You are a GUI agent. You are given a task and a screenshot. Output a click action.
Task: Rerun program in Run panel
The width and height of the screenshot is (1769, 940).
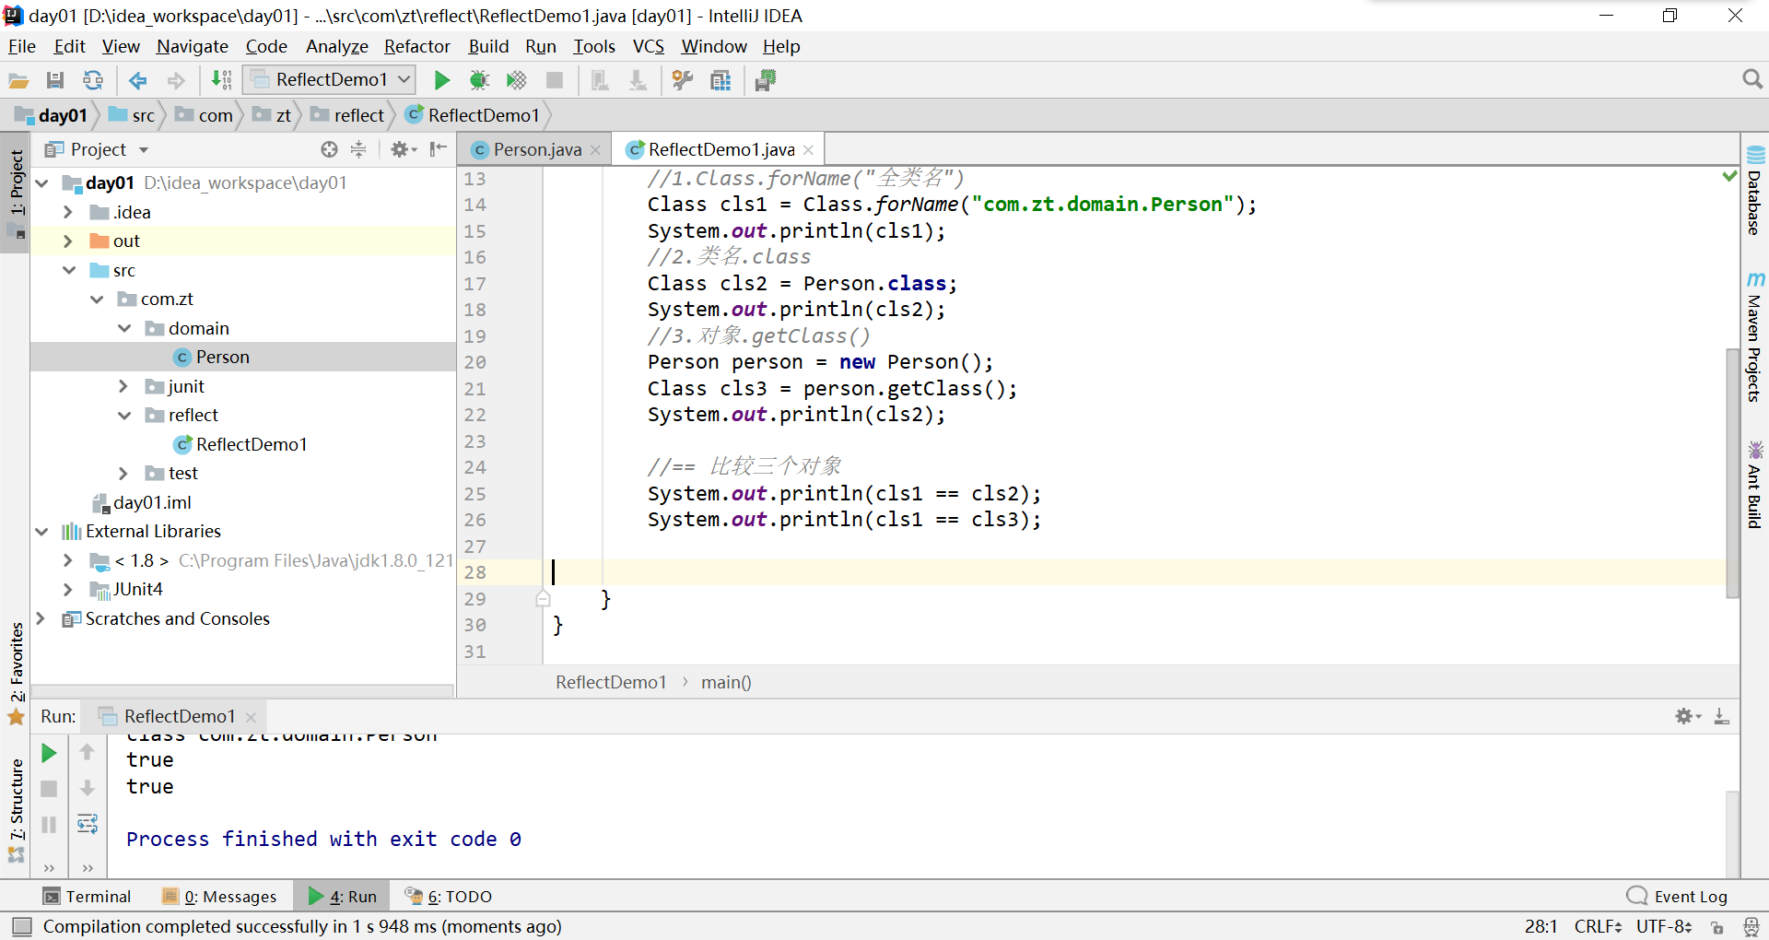49,754
